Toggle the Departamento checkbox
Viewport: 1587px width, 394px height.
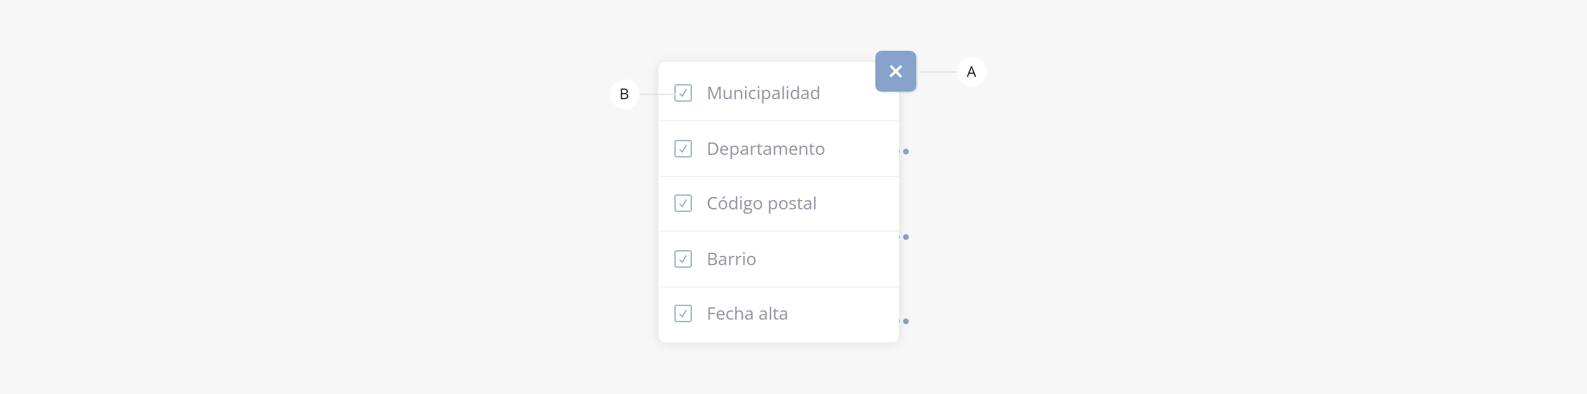(x=683, y=149)
